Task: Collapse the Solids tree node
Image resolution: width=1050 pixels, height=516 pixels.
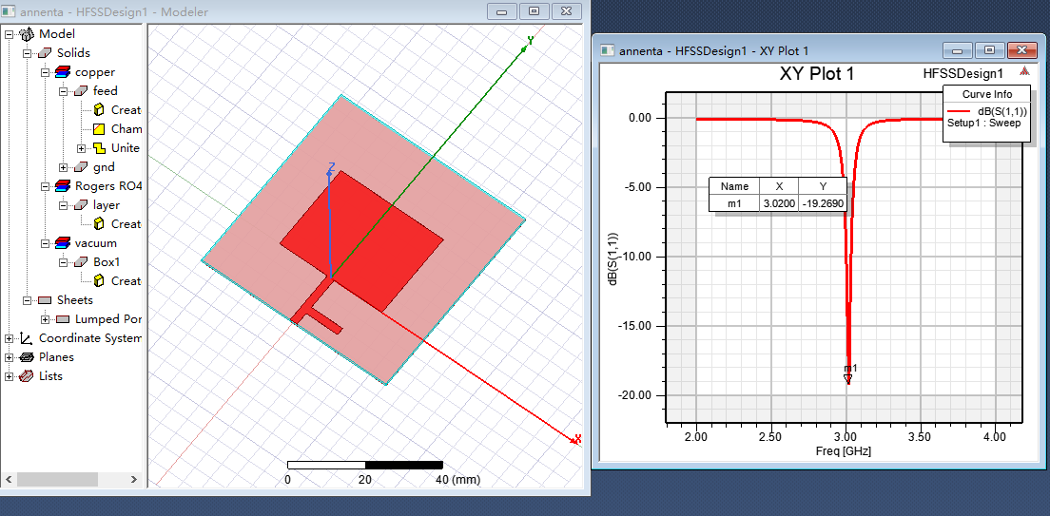Action: (28, 53)
